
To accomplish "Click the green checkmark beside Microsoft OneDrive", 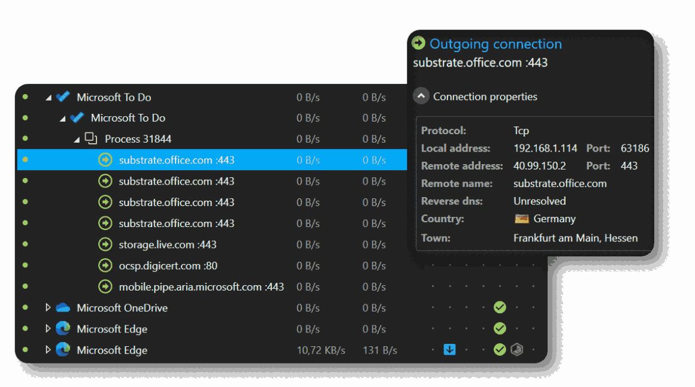I will click(x=500, y=307).
